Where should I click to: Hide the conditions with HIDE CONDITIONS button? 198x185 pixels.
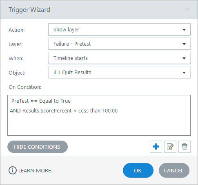click(x=38, y=147)
